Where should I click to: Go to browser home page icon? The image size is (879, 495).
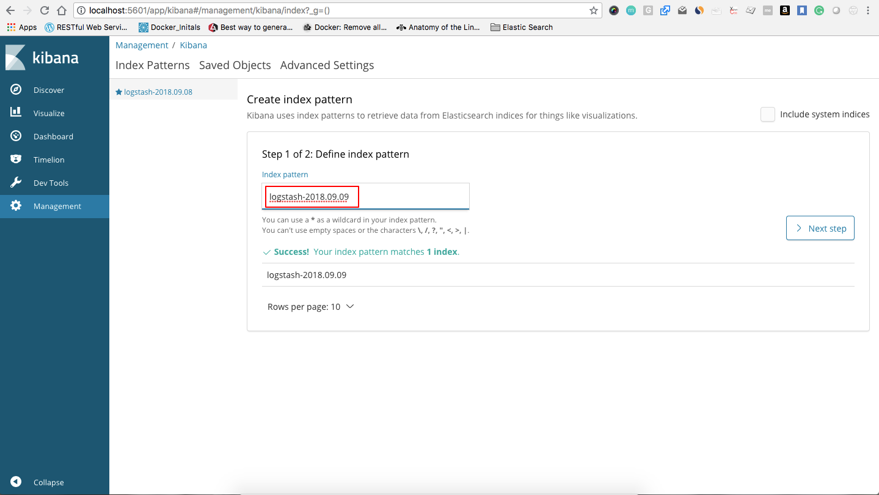pos(62,10)
